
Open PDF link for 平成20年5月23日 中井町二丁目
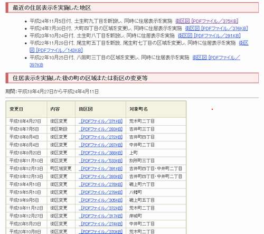click(x=101, y=224)
